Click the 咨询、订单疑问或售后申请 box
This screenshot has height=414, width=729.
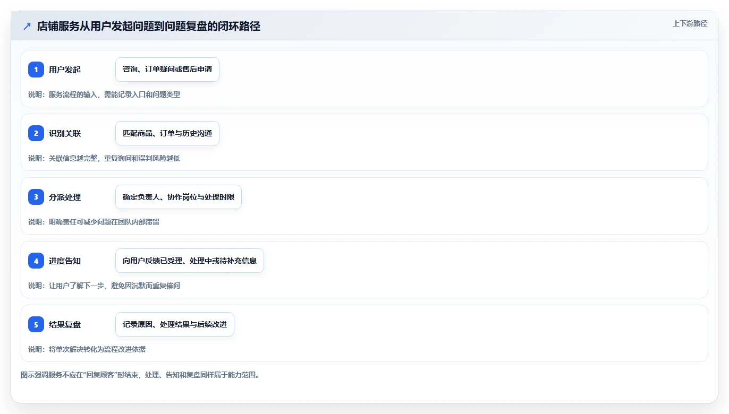tap(167, 70)
